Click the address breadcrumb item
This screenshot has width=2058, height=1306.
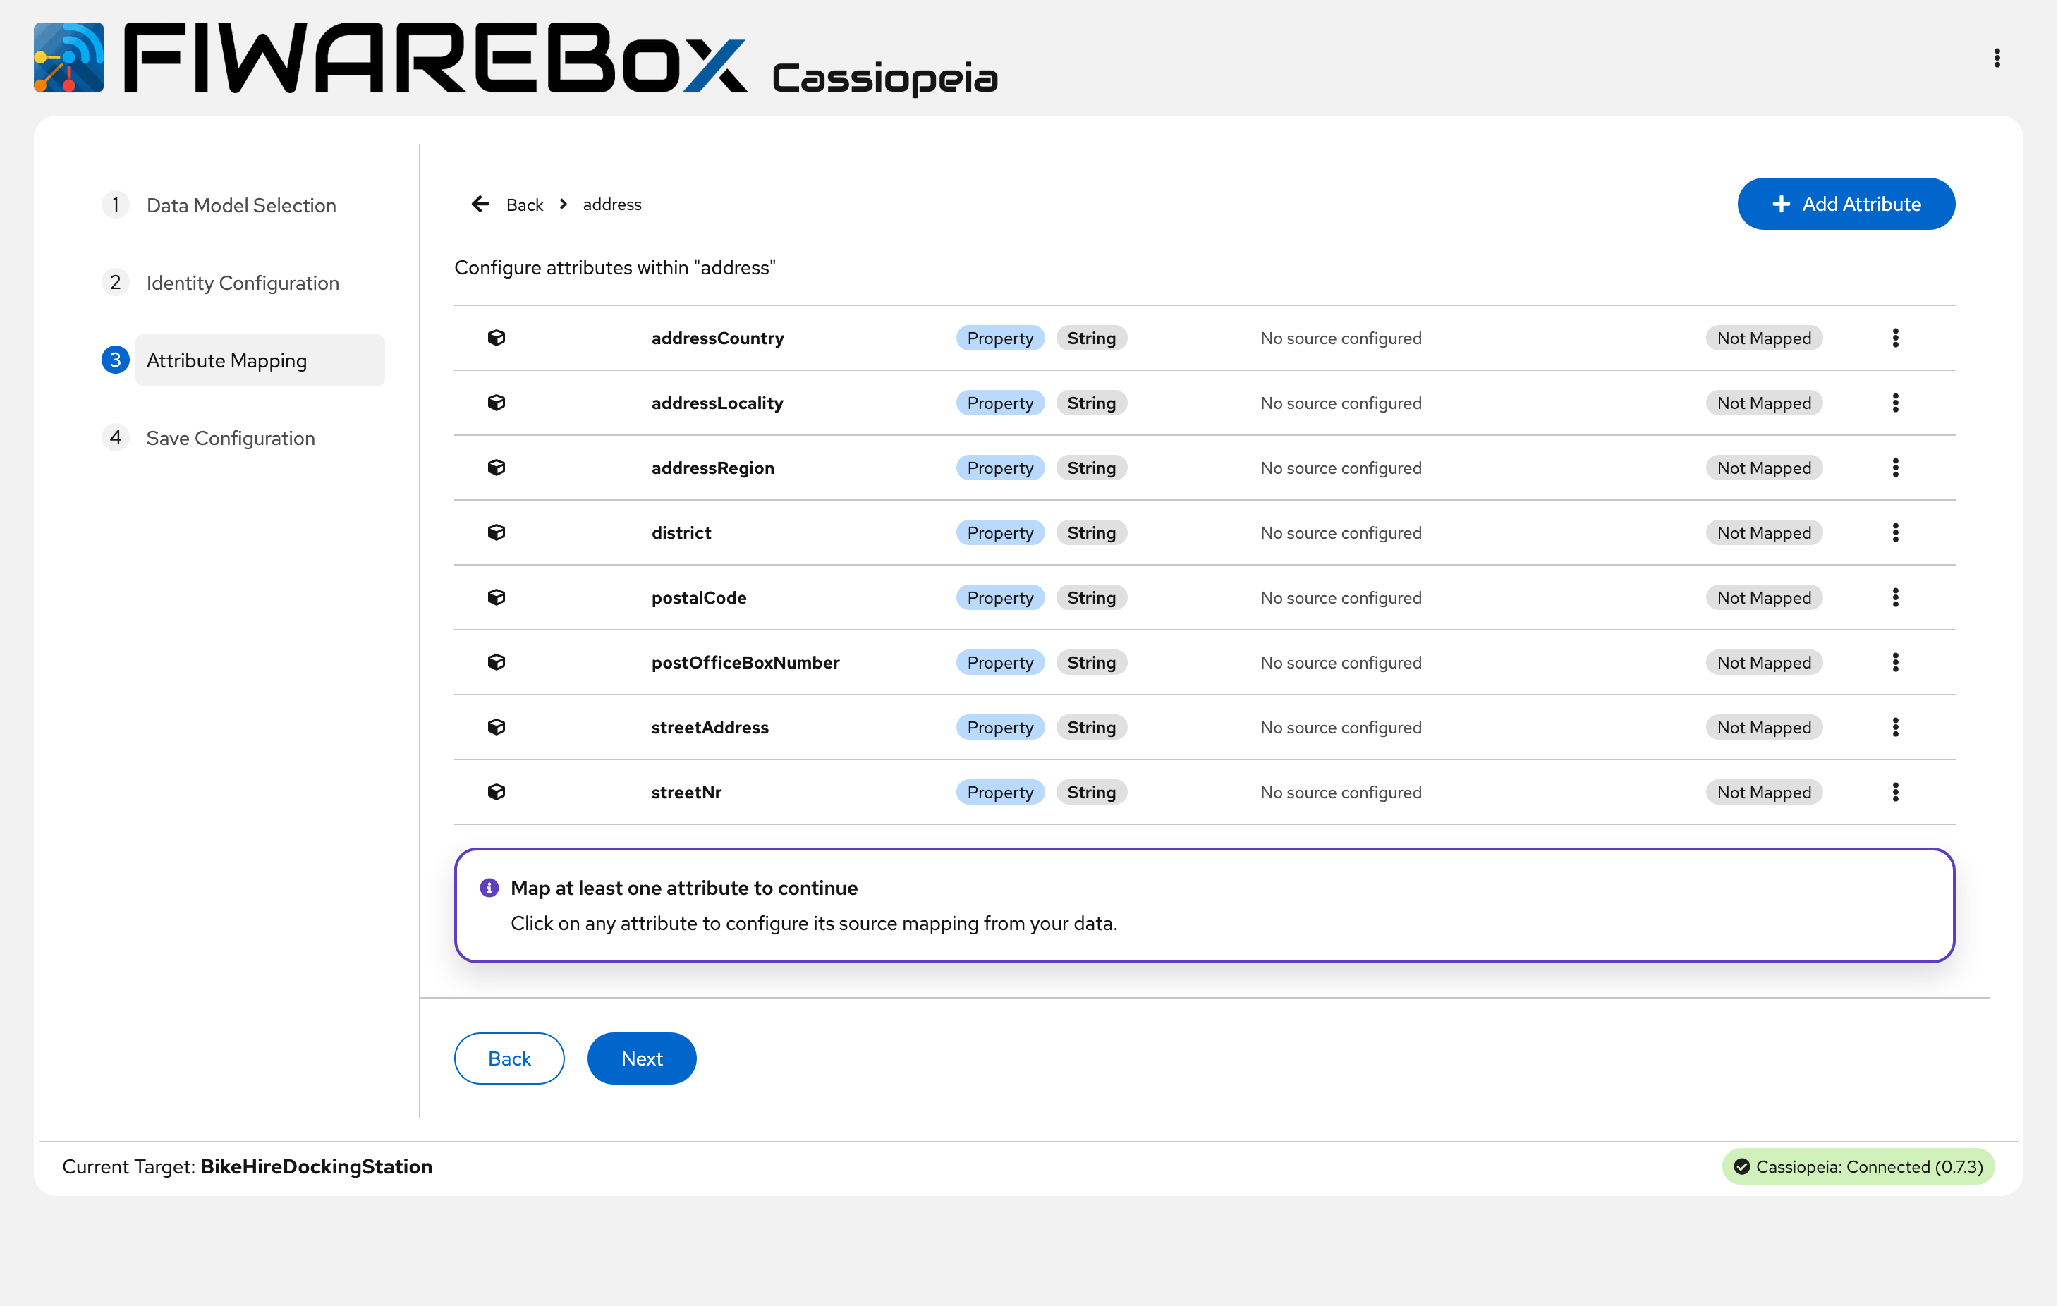pyautogui.click(x=612, y=205)
